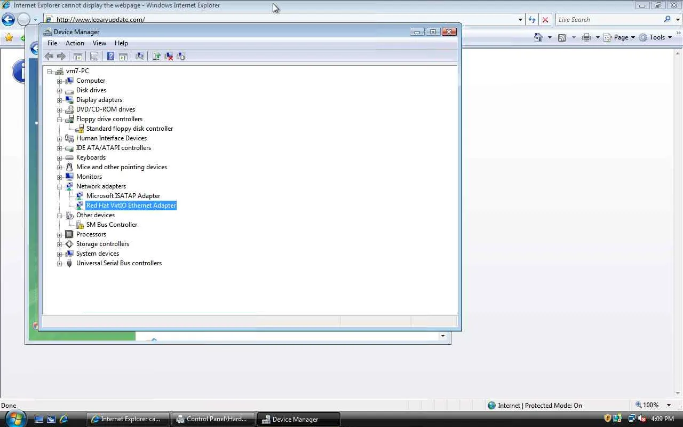
Task: Select the Mice and other pointing devices category
Action: [x=122, y=167]
